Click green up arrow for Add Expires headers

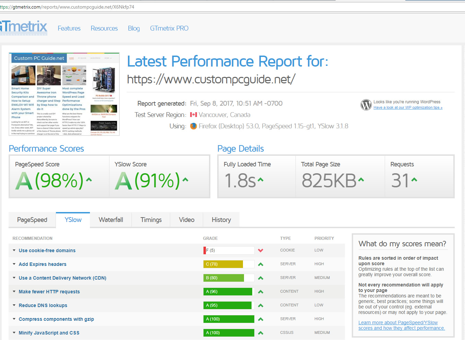[x=260, y=264]
